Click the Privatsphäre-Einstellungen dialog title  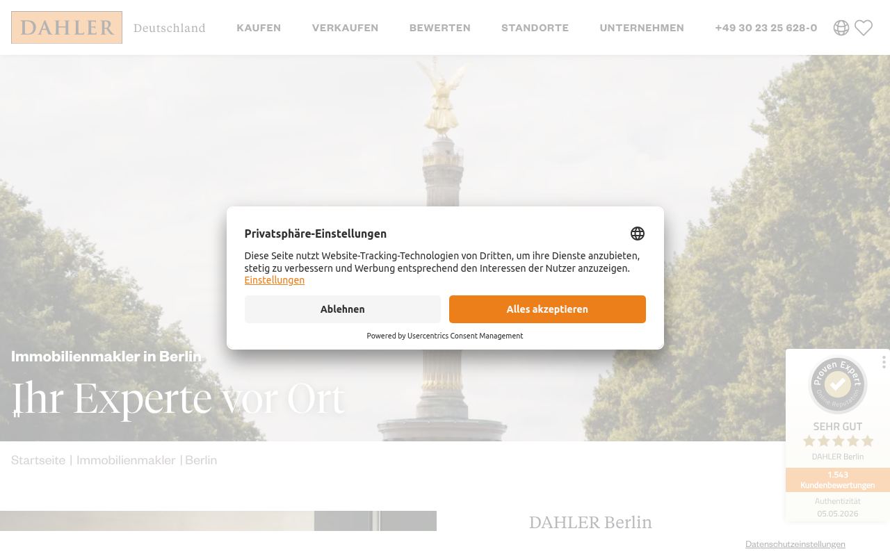(316, 234)
